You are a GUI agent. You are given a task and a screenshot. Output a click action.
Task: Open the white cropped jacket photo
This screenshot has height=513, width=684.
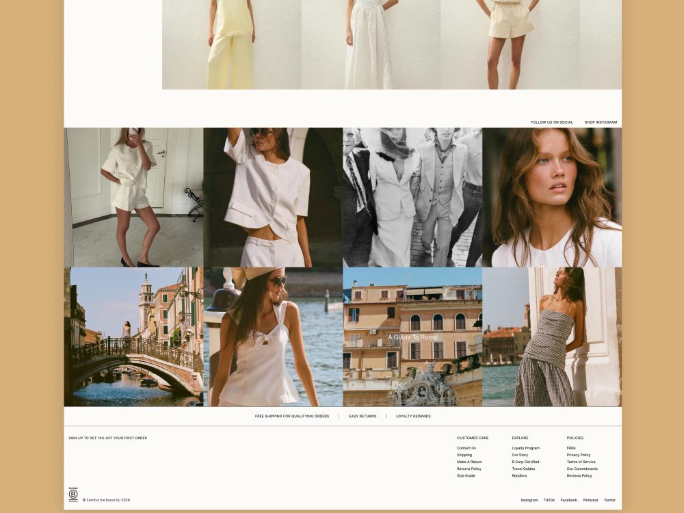[x=273, y=197]
